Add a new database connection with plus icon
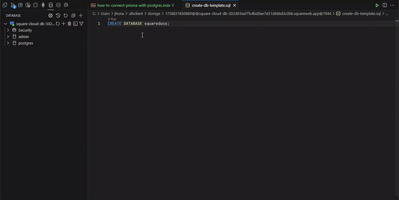 [x=81, y=15]
